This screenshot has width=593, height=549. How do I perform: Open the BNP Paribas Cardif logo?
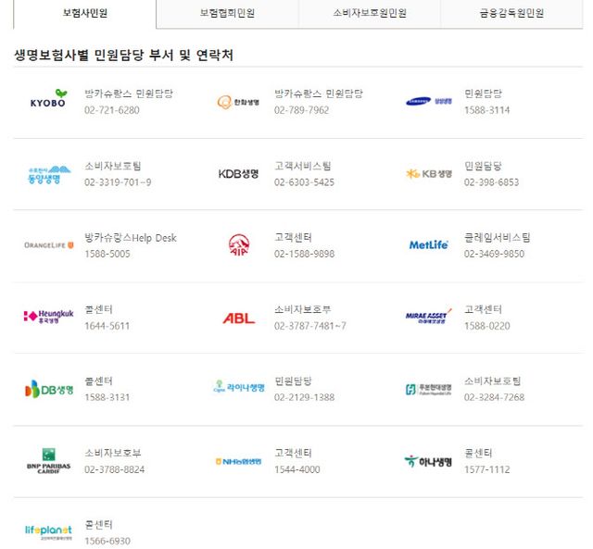pyautogui.click(x=48, y=460)
